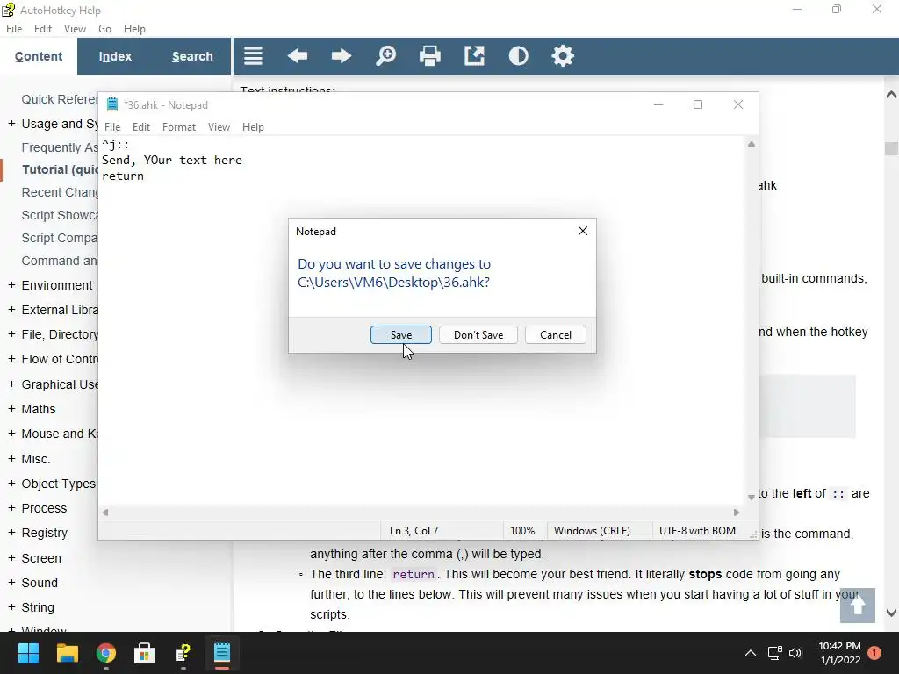Viewport: 899px width, 674px height.
Task: Open AutoHotkey Help View menu
Action: [75, 29]
